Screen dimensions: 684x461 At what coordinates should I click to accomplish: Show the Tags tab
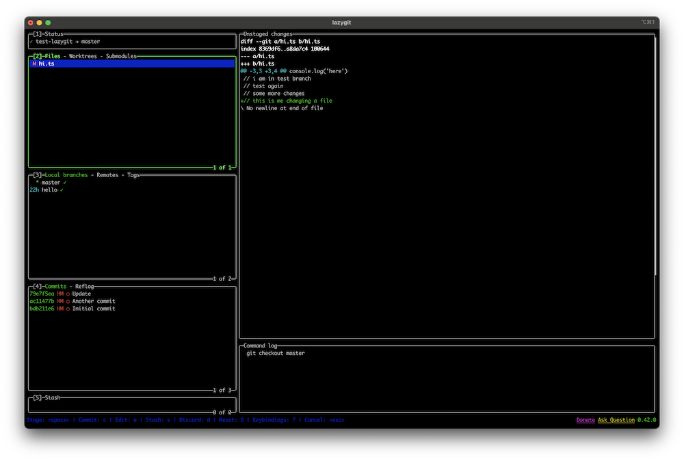133,175
